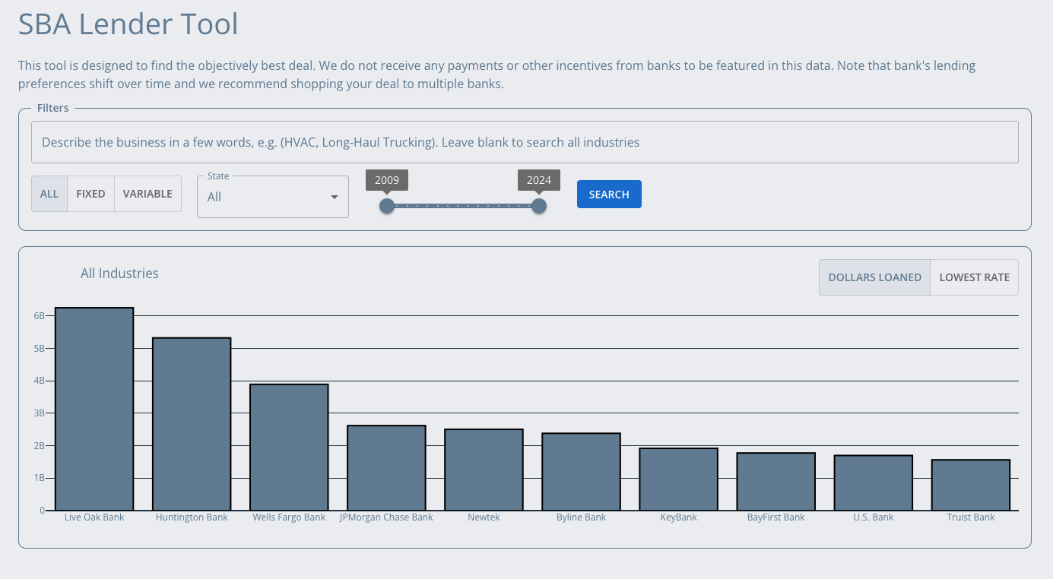This screenshot has height=579, width=1053.
Task: Click the 2009 start year slider handle
Action: pyautogui.click(x=387, y=206)
